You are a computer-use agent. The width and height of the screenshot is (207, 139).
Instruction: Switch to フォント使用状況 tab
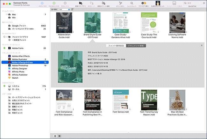116,45
